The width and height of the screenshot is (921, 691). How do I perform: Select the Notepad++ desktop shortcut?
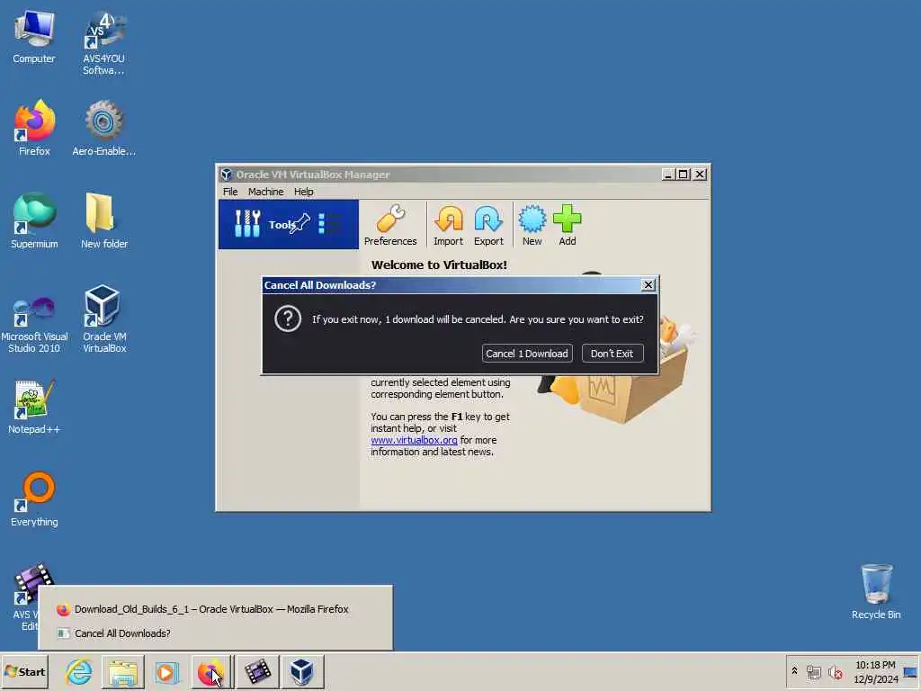tap(34, 407)
